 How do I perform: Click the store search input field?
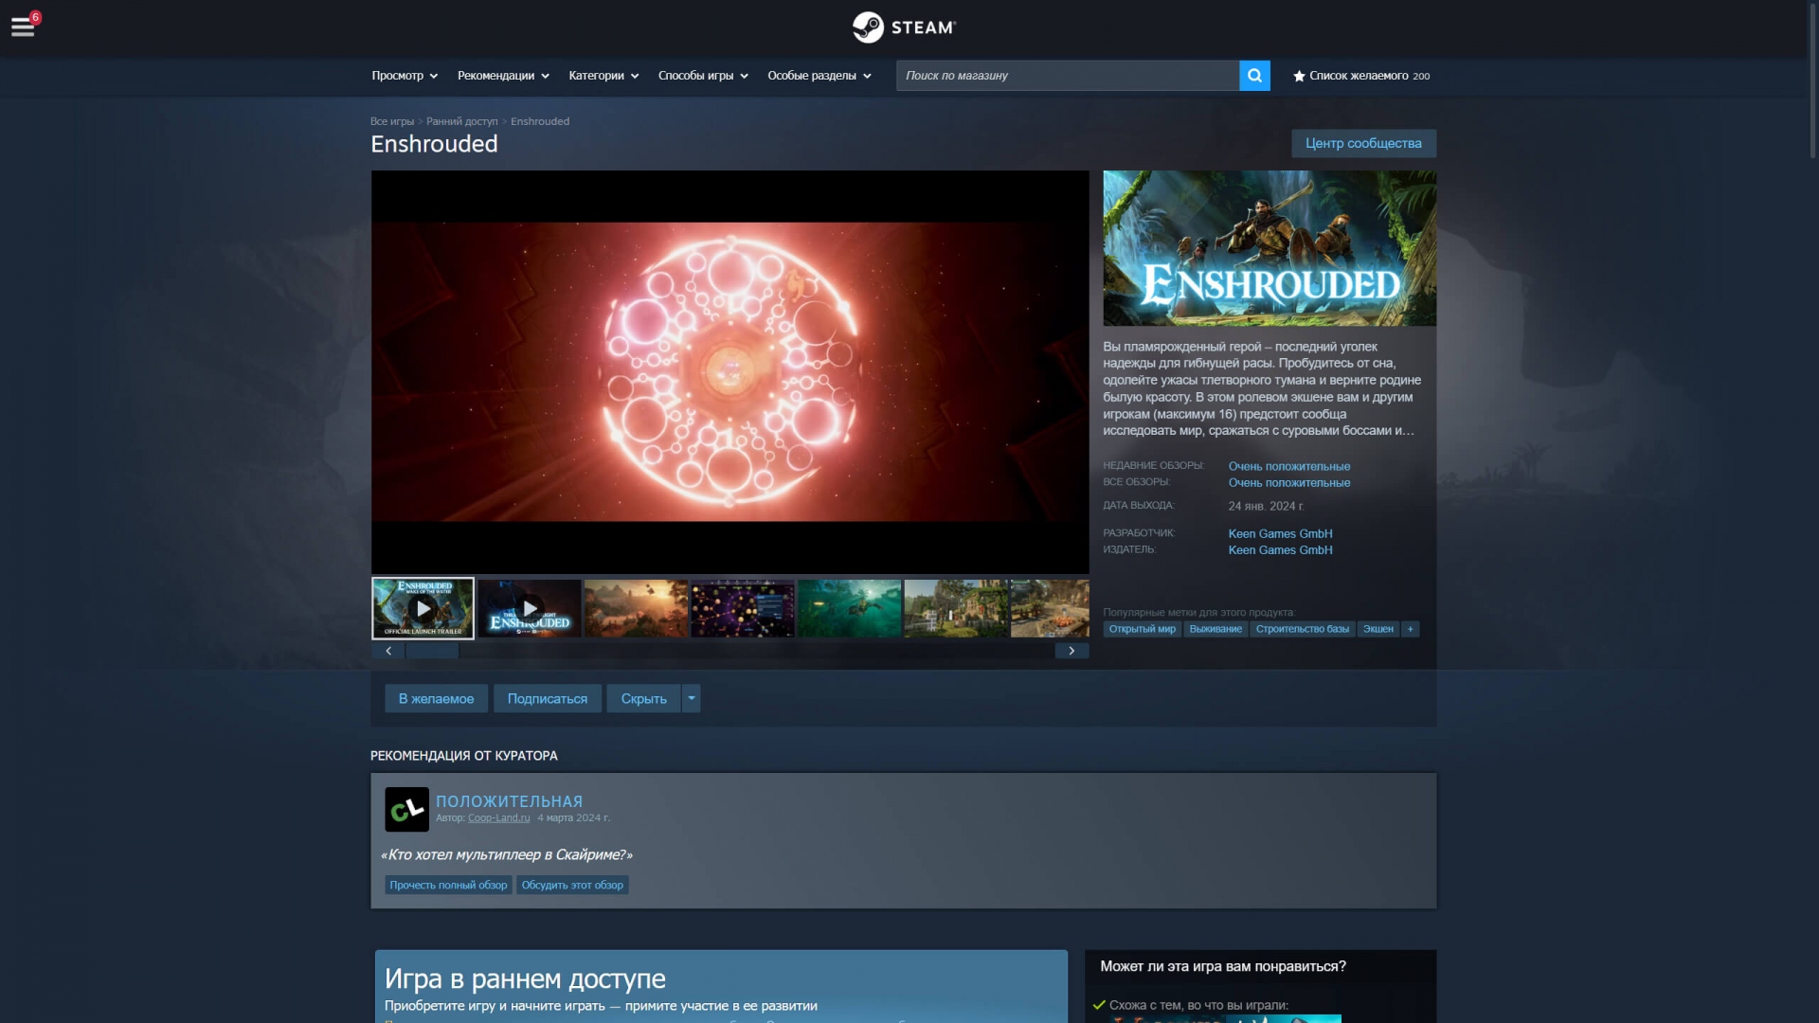tap(1067, 76)
